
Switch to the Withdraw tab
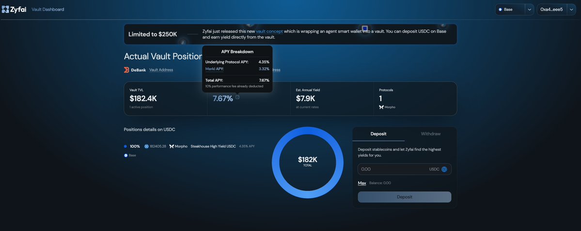431,134
